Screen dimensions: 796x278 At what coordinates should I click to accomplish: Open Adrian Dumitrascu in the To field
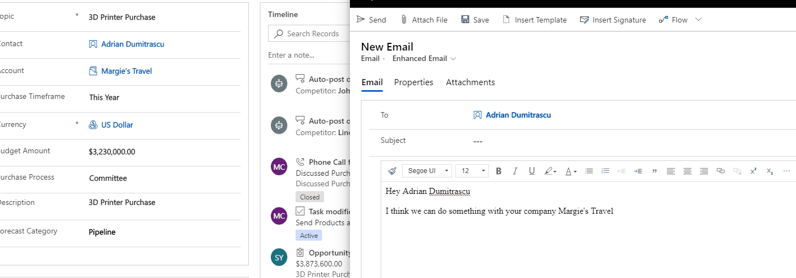[x=518, y=115]
